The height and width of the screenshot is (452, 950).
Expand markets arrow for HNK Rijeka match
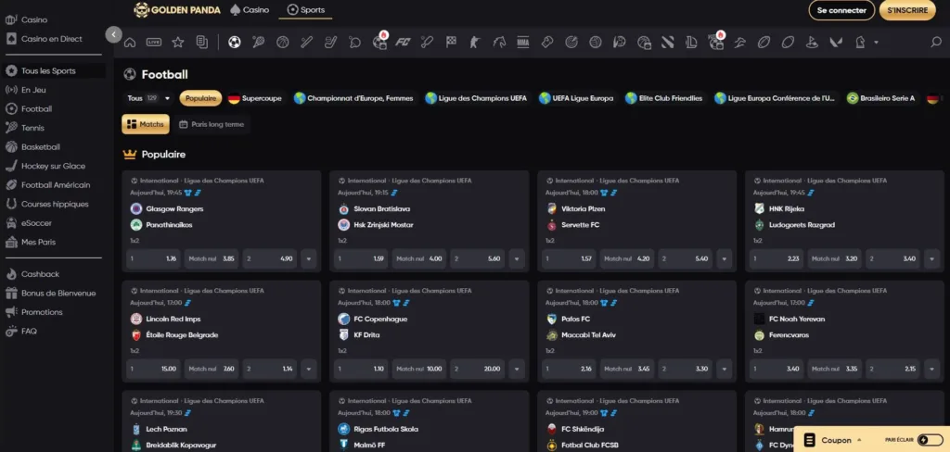(931, 259)
